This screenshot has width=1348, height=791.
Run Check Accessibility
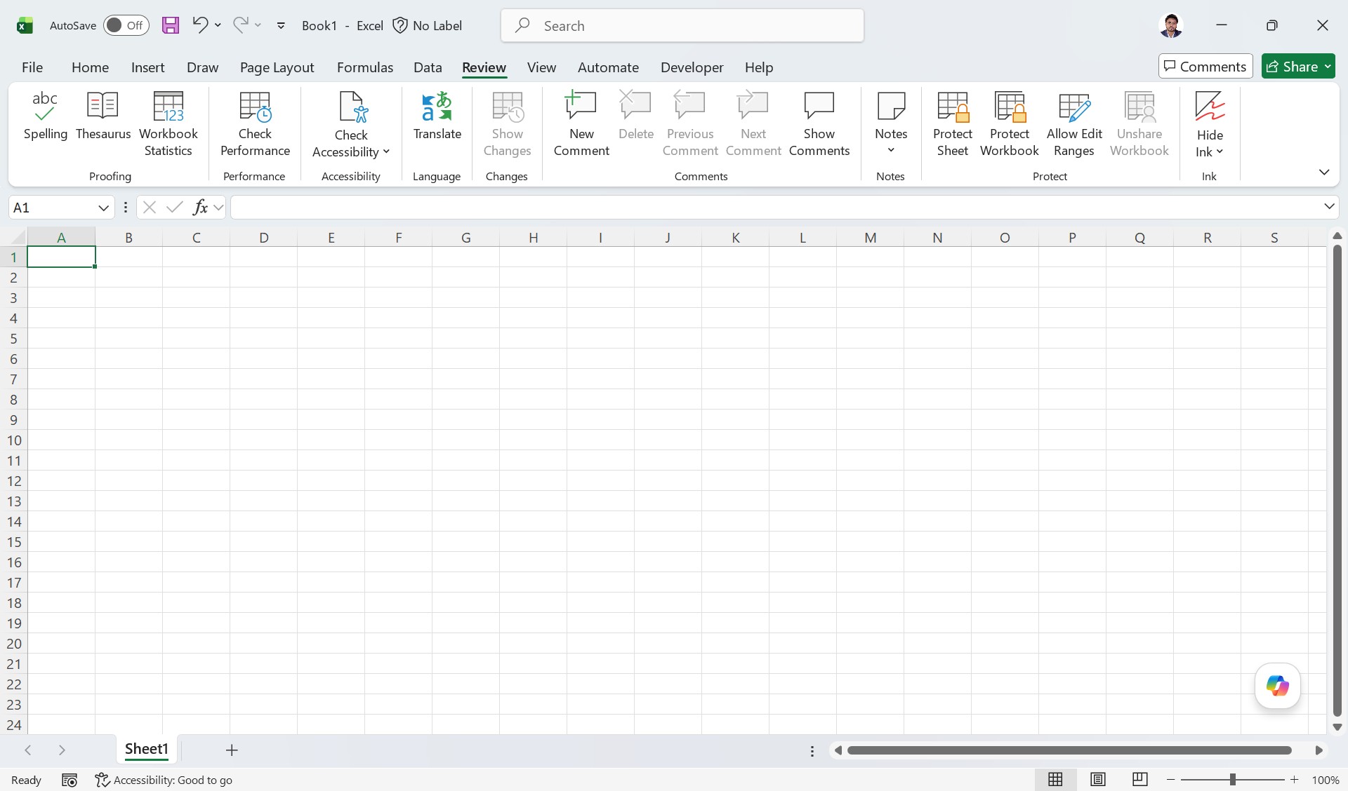[x=351, y=125]
